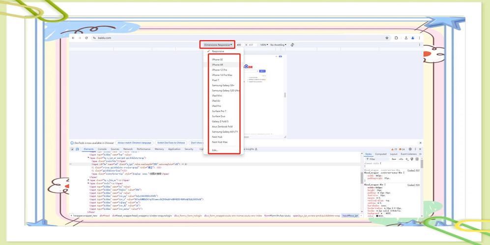Toggle the :hov element state button
The width and height of the screenshot is (490, 245).
[x=394, y=159]
